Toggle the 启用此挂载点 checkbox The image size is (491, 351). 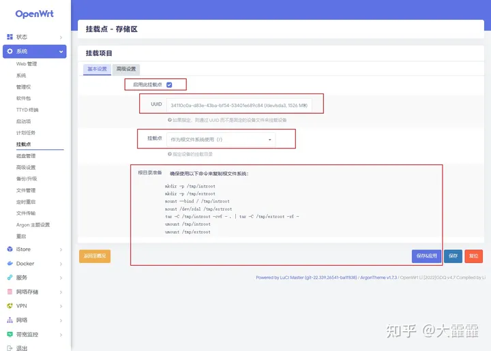169,85
